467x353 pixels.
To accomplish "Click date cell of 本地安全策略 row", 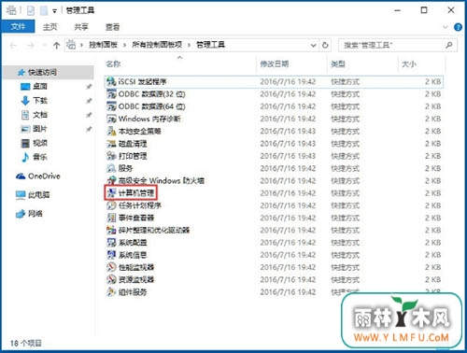I will (288, 132).
